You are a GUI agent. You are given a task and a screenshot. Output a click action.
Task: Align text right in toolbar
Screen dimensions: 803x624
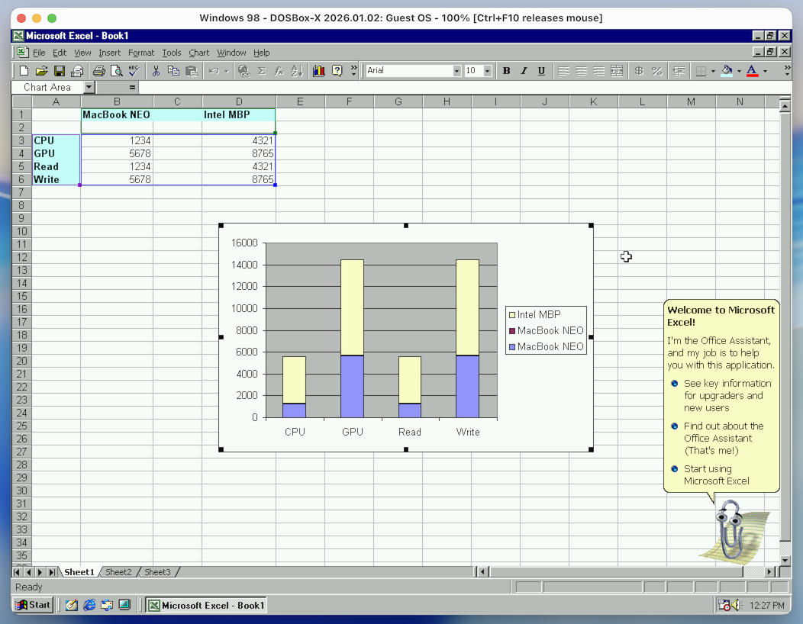[598, 71]
